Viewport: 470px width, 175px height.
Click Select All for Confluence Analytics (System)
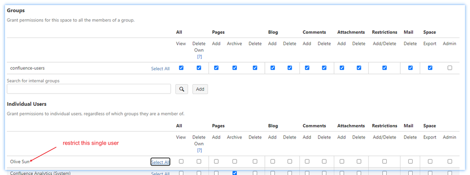pyautogui.click(x=160, y=173)
